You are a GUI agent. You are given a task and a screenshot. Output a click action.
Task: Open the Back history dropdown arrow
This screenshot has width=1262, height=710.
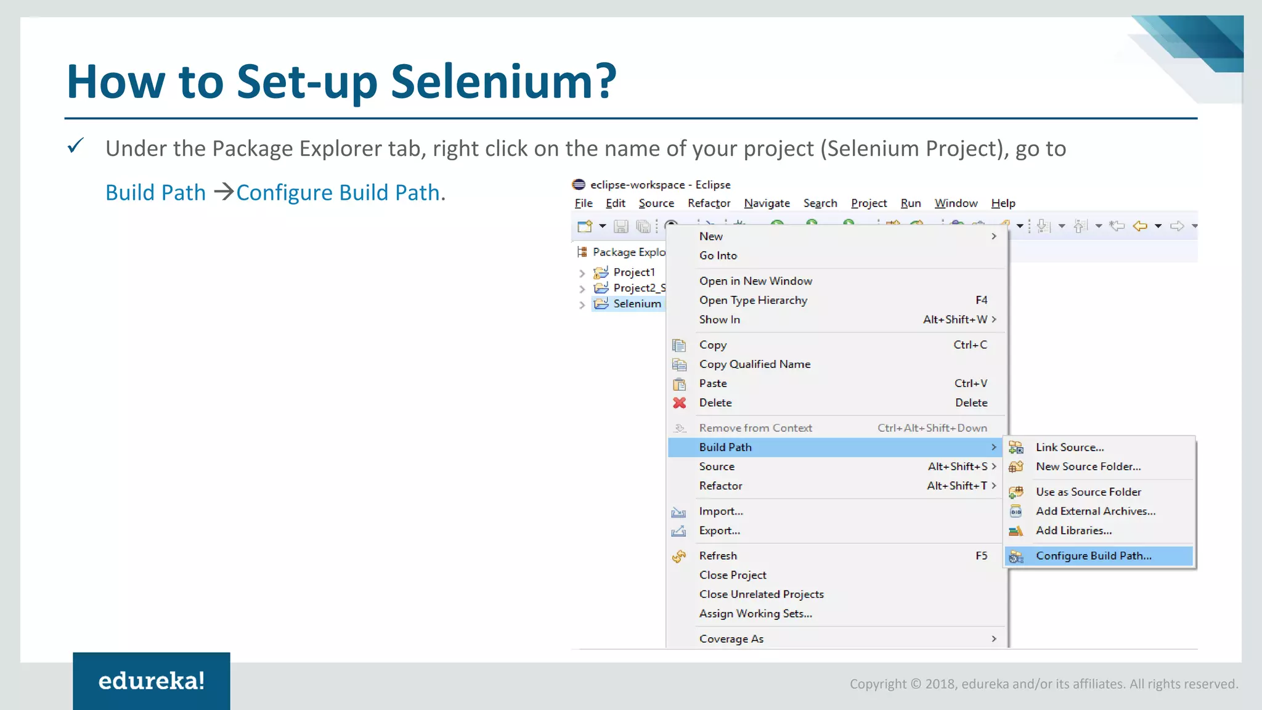pos(1158,226)
